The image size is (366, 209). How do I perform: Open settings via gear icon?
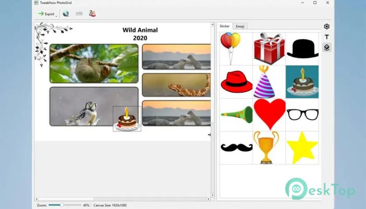[x=327, y=27]
